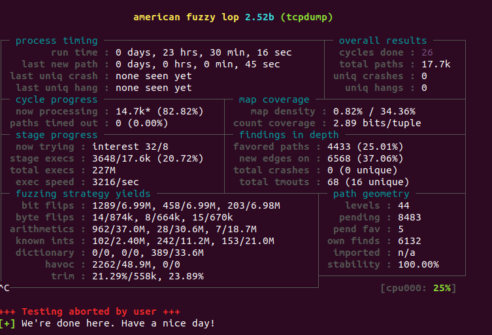The height and width of the screenshot is (335, 492).
Task: Click the 'map density' label
Action: point(283,111)
